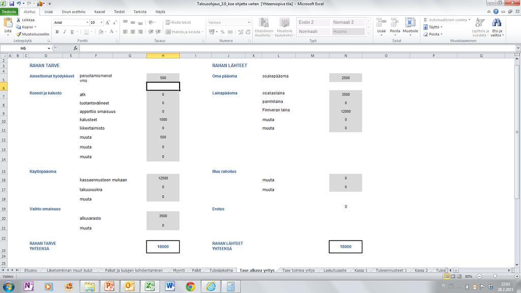Decrease the cell indent
The image size is (521, 293).
point(151,32)
